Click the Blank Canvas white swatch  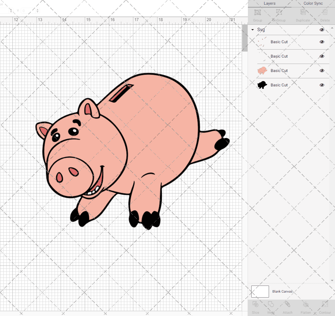pyautogui.click(x=260, y=292)
